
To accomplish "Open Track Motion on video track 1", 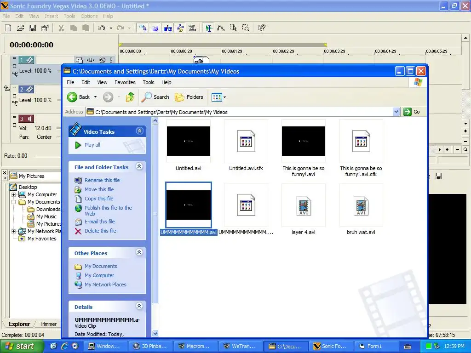I will tap(79, 60).
